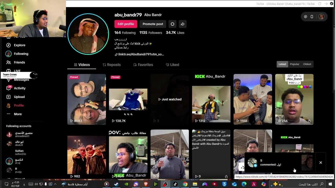This screenshot has height=188, width=335.
Task: Dismiss the comment notification popup
Action: [x=321, y=163]
